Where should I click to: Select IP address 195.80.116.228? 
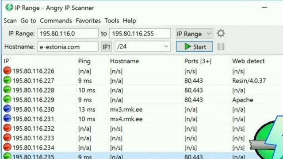34,90
